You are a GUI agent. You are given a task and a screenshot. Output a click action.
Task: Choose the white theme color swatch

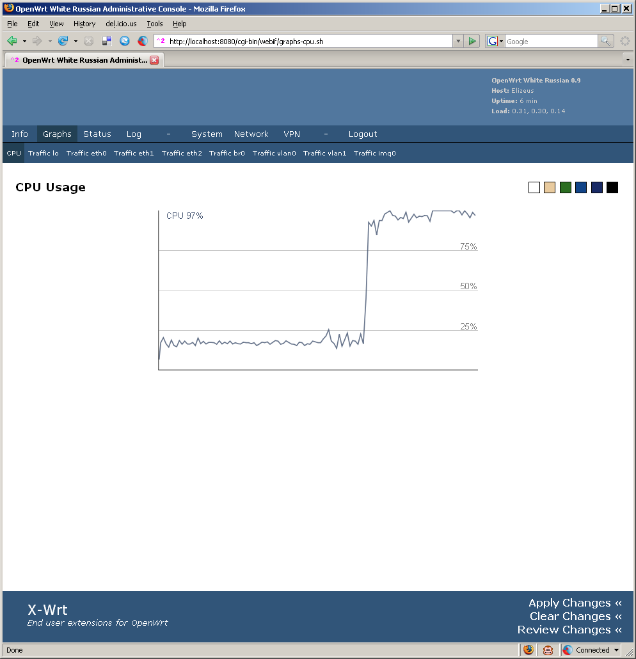pos(534,187)
